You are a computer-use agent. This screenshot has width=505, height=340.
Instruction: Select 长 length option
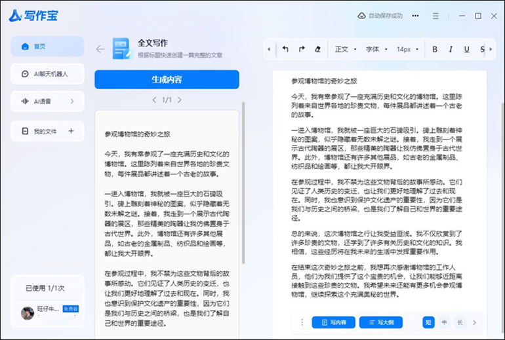pos(460,322)
